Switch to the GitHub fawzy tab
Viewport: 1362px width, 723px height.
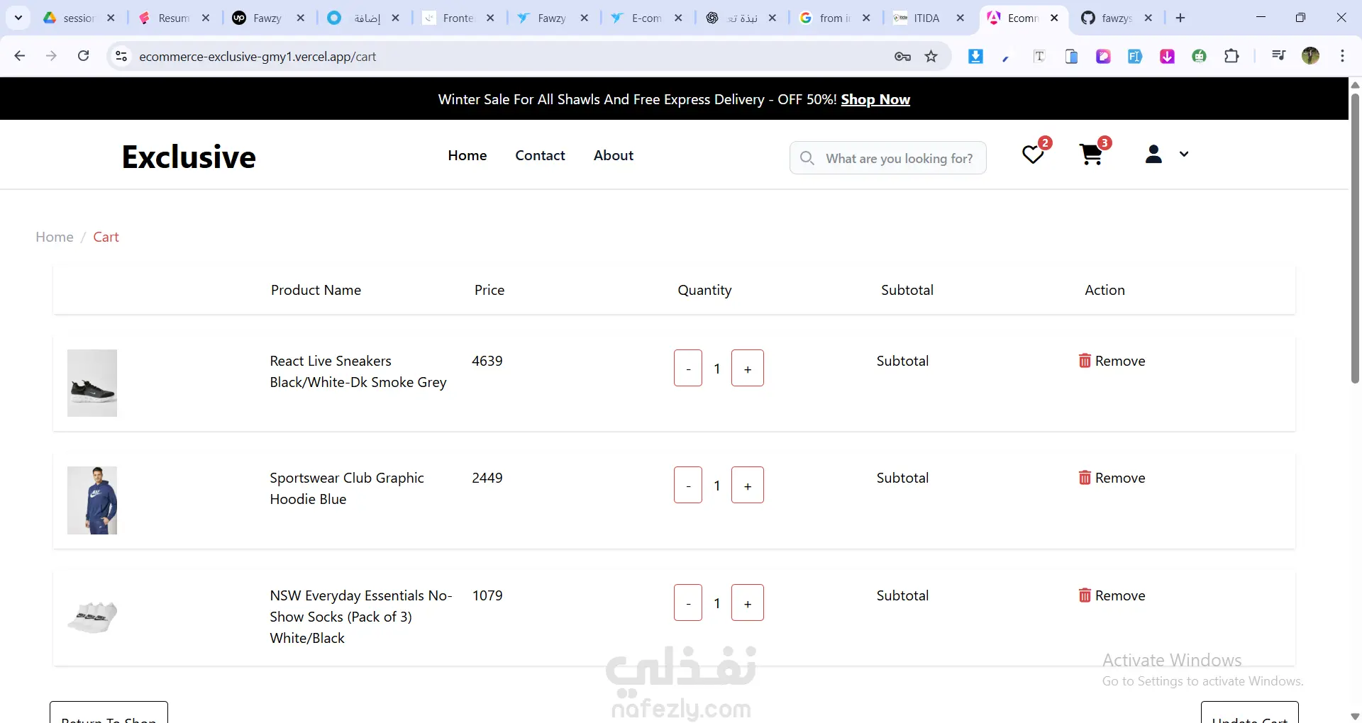(x=1117, y=18)
